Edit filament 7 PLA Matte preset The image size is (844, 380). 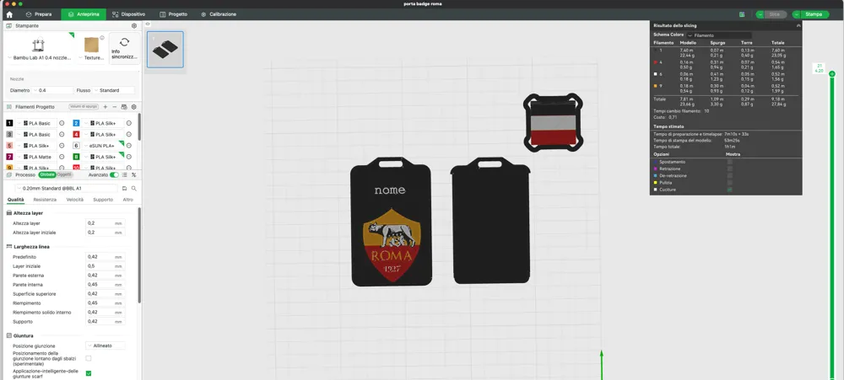coord(62,157)
